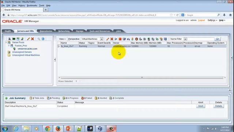Click the horizontal scrollbar of the VM table
234x132 pixels.
pyautogui.click(x=142, y=77)
